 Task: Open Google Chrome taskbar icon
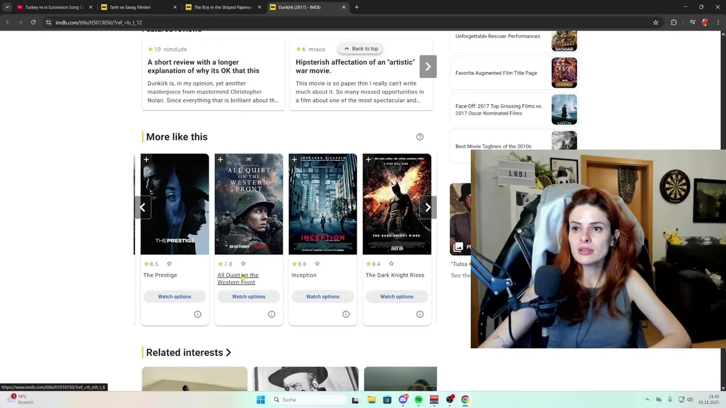tap(465, 399)
